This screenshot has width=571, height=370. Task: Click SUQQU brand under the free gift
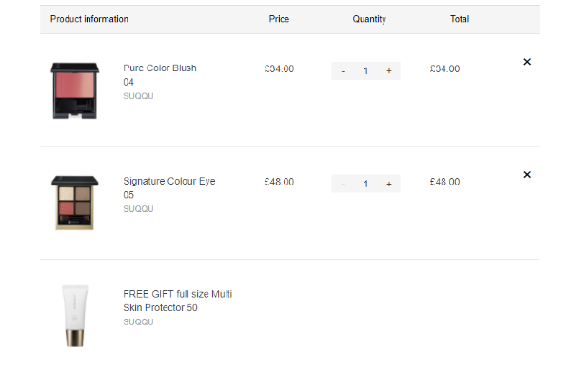tap(138, 322)
